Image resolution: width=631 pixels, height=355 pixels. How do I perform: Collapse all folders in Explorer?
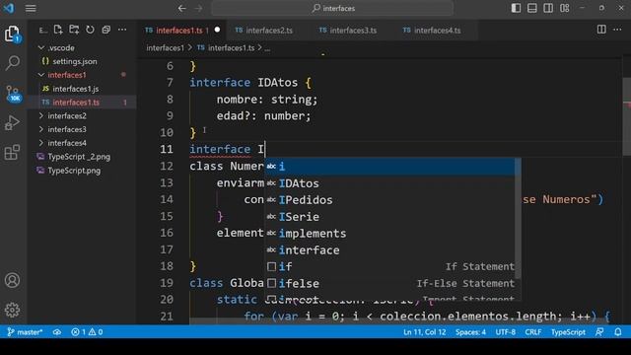click(x=106, y=30)
